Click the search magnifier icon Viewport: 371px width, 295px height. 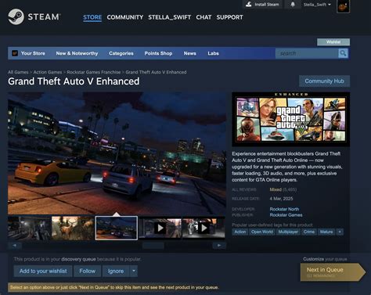[x=343, y=53]
